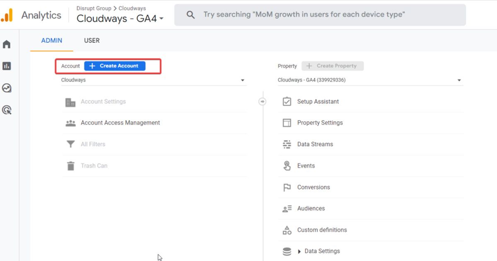
Task: Click the Property Settings layout icon
Action: click(x=287, y=123)
